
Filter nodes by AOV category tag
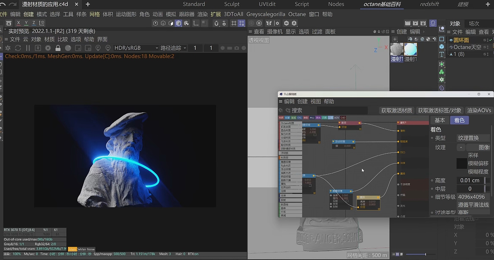(x=337, y=118)
